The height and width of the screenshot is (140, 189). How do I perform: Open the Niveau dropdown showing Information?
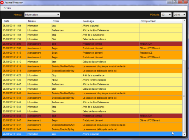coord(42,15)
